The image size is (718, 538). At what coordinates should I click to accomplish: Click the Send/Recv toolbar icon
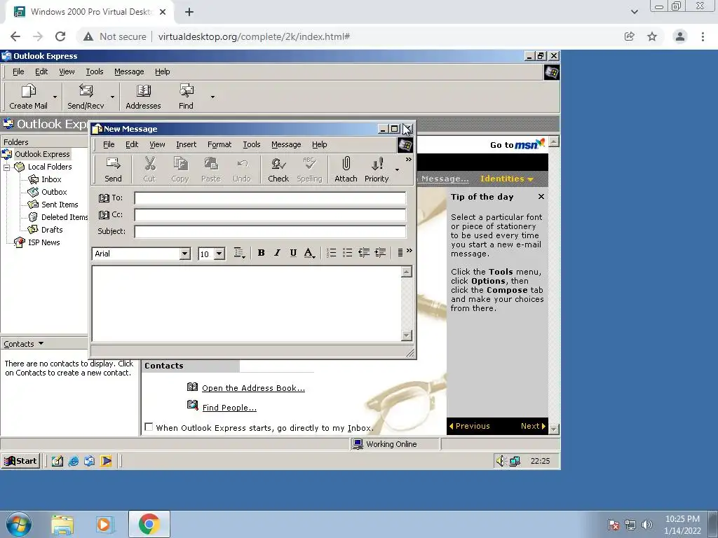pos(86,91)
